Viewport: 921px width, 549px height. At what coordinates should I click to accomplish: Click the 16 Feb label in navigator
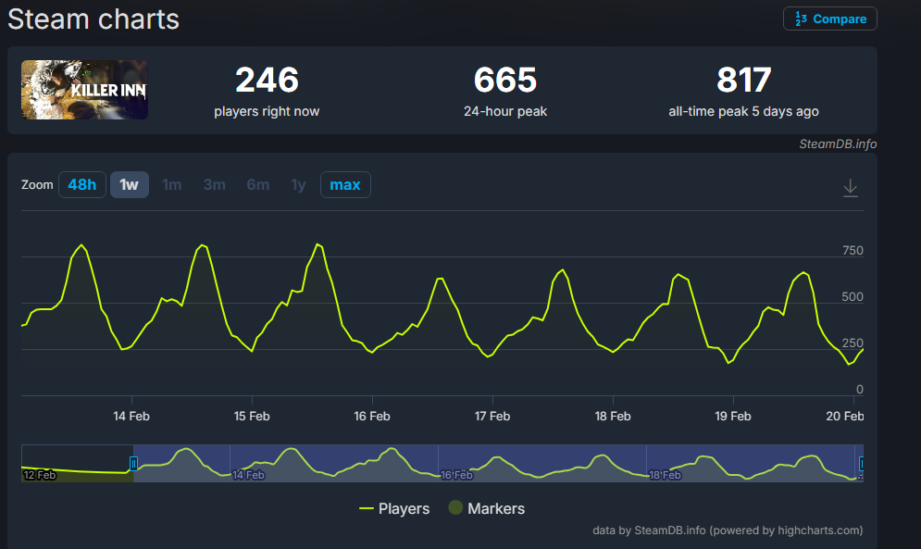(x=456, y=475)
